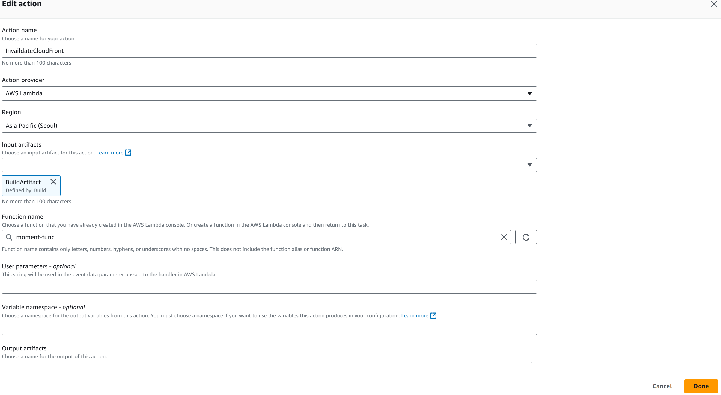Click external link icon beside Variable namespace

click(433, 315)
